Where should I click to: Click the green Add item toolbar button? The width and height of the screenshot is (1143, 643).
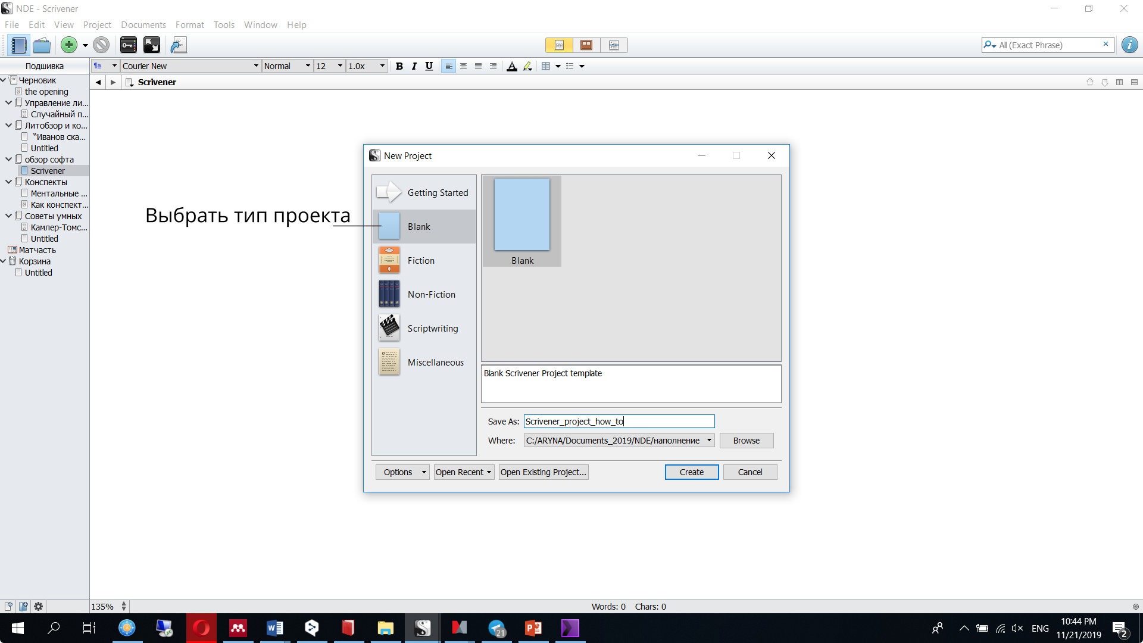click(69, 45)
